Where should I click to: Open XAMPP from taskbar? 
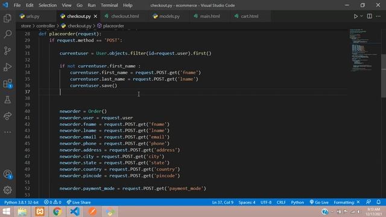pyautogui.click(x=40, y=212)
